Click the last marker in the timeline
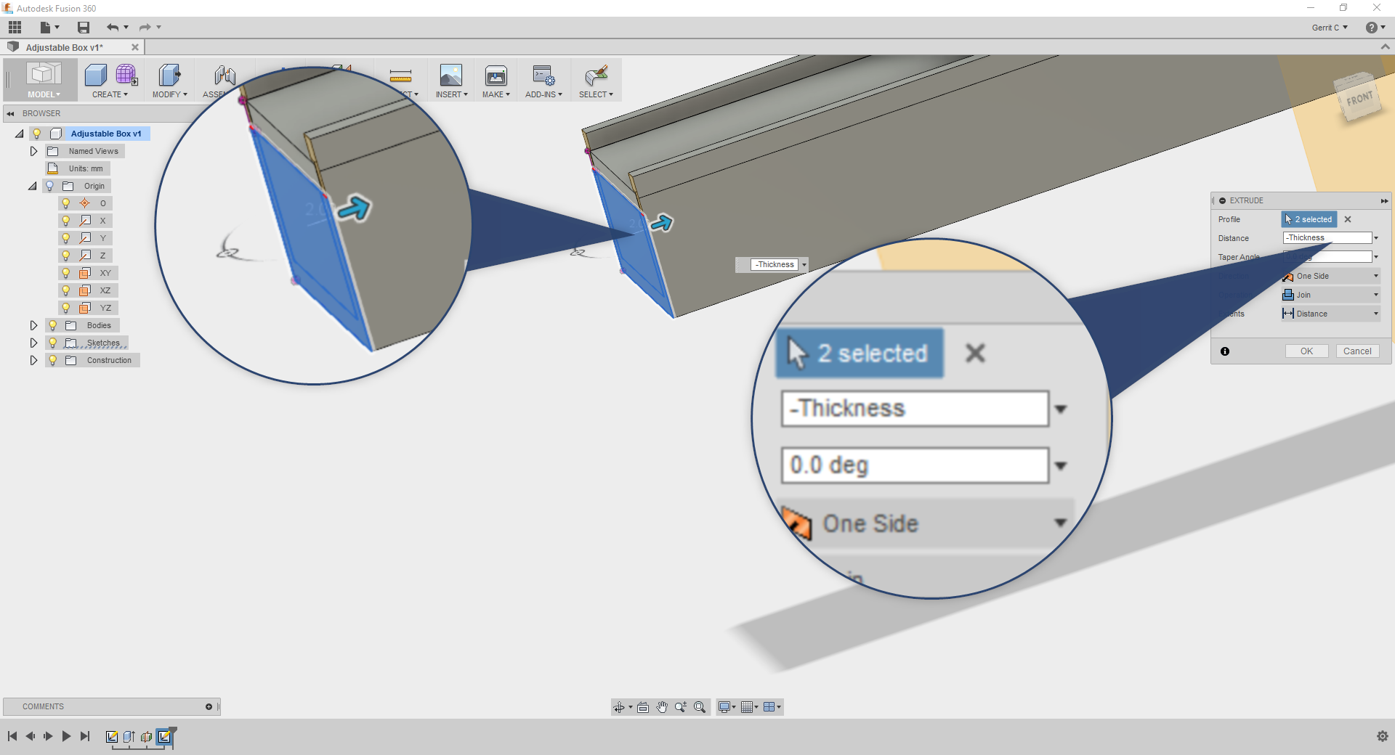Viewport: 1395px width, 755px height. pos(165,737)
